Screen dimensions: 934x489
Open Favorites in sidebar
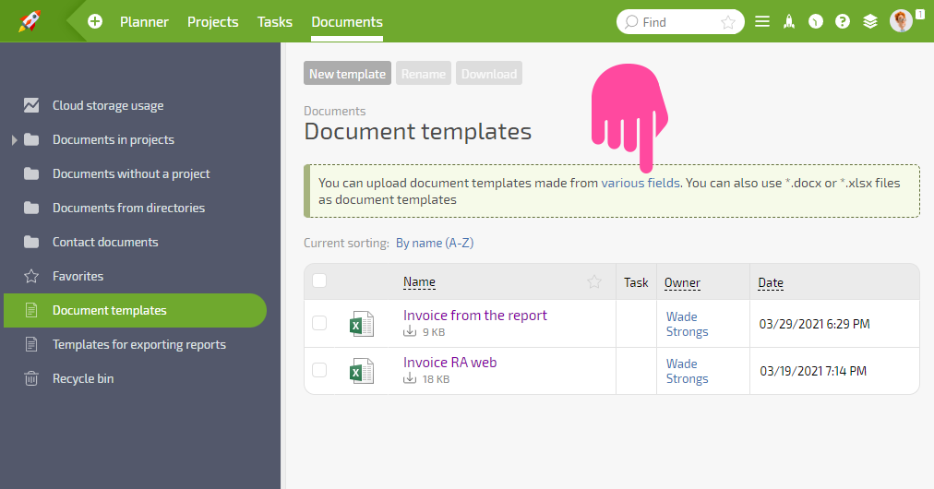(78, 277)
